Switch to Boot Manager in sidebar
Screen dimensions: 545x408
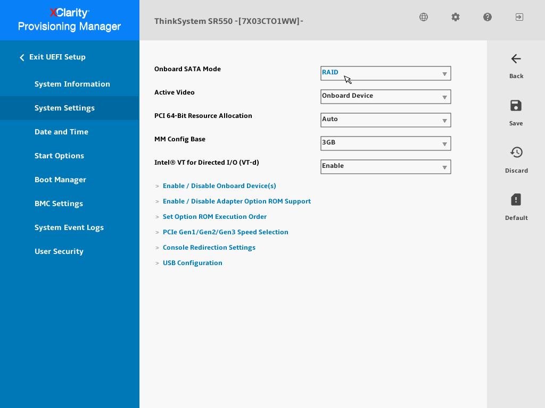tap(60, 180)
